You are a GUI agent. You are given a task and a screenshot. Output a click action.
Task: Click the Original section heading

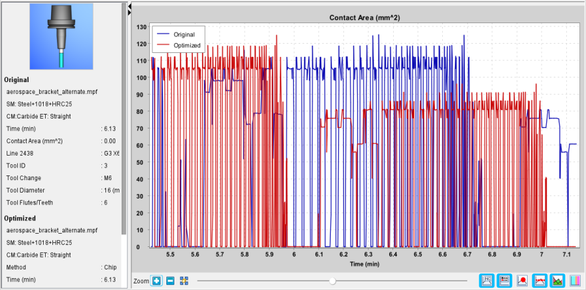[x=17, y=80]
